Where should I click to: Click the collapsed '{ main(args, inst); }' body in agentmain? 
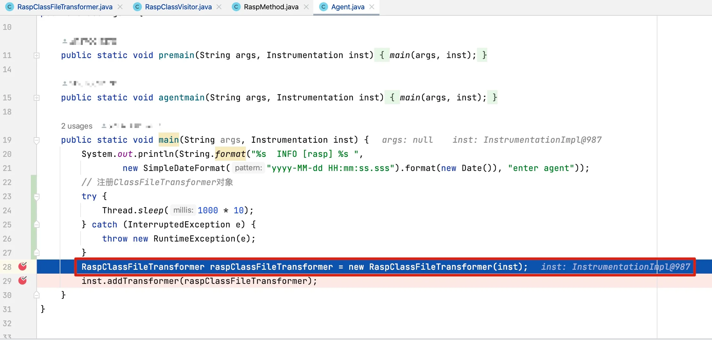(x=441, y=98)
